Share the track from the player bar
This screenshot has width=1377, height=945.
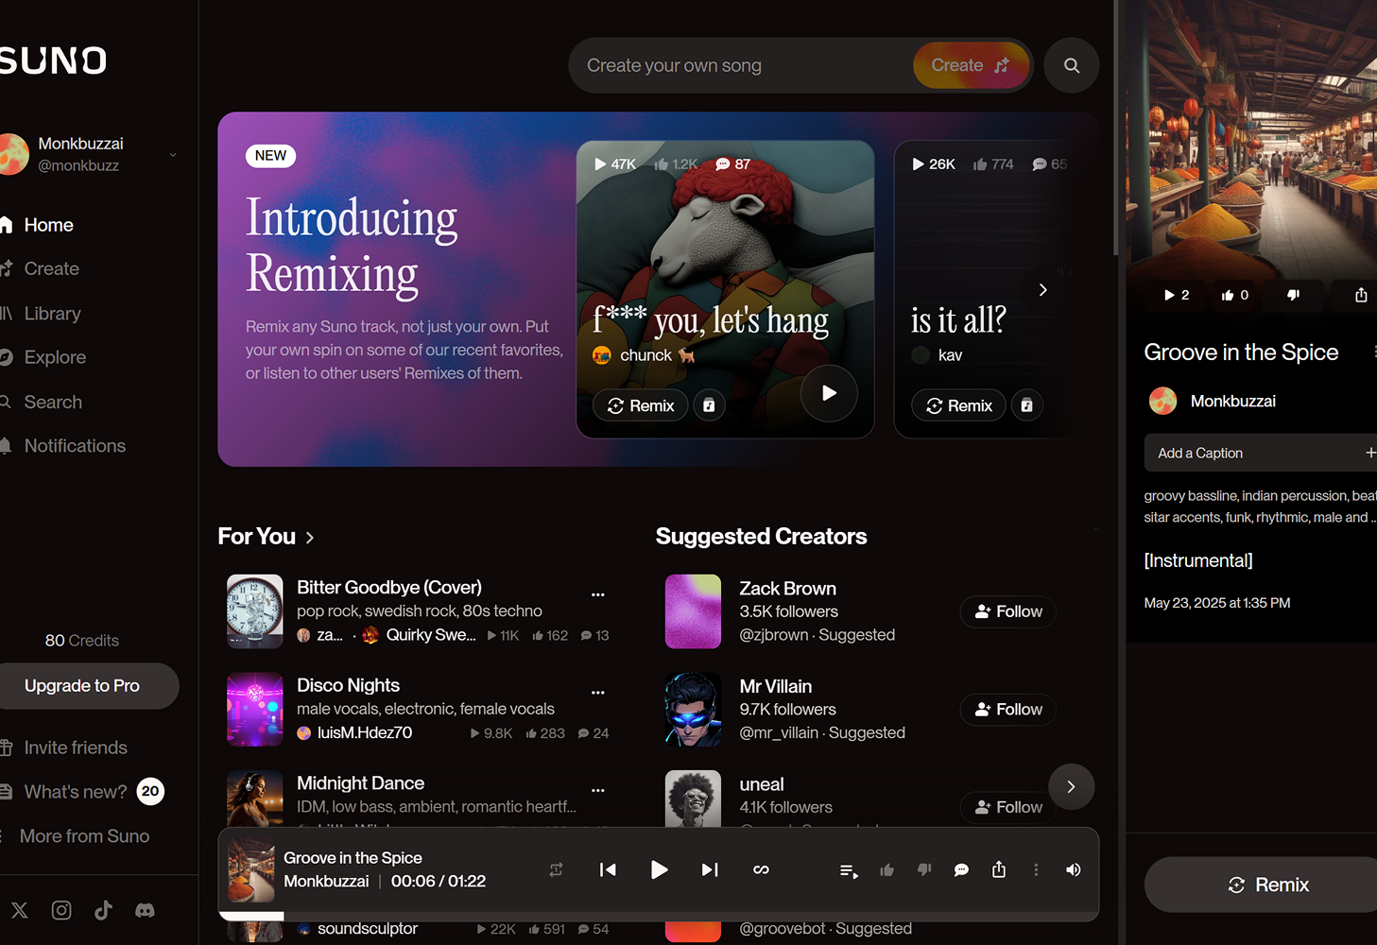coord(999,869)
